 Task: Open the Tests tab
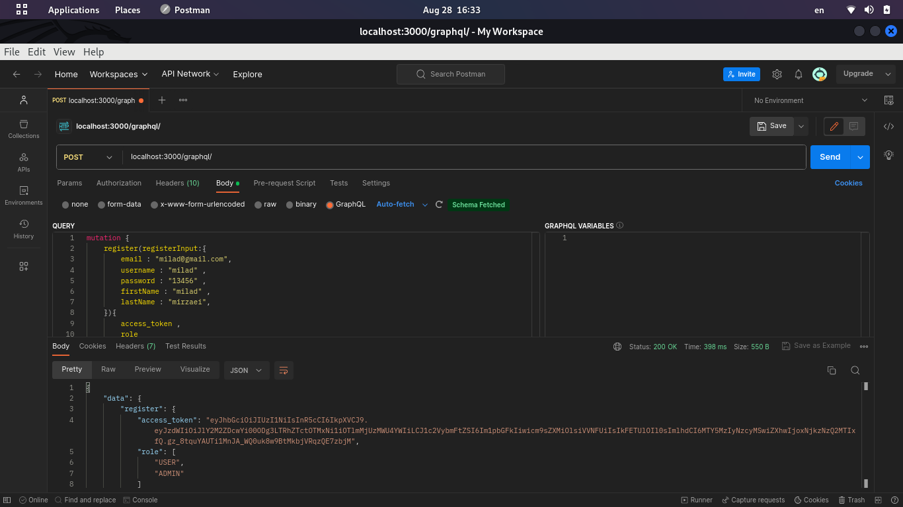[x=338, y=183]
